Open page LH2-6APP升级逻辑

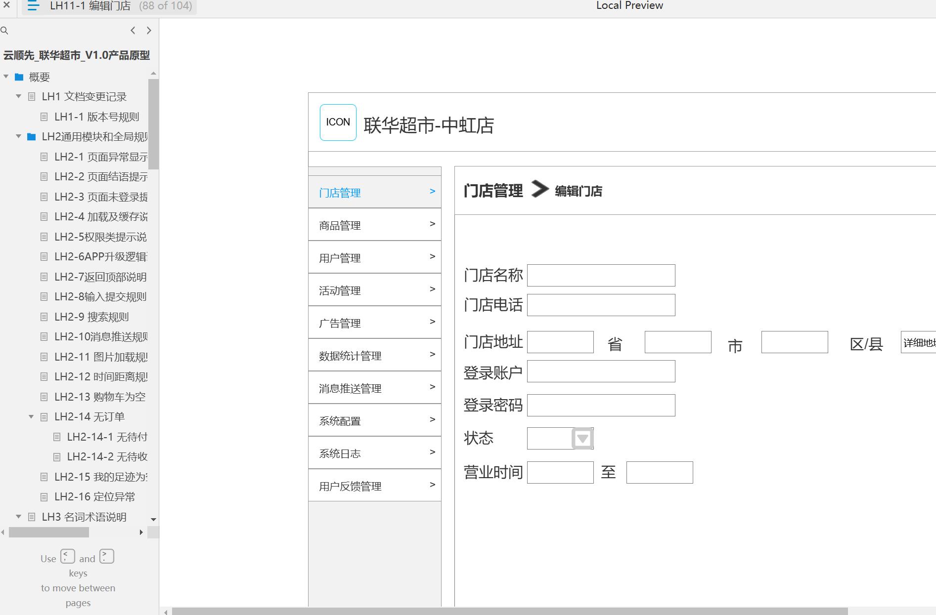[x=101, y=257]
